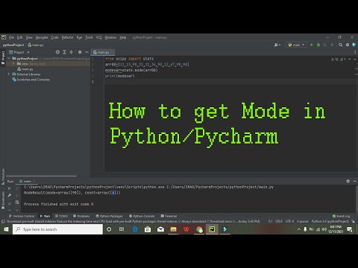
Task: Click the Search Everywhere magnifier icon
Action: pyautogui.click(x=340, y=45)
